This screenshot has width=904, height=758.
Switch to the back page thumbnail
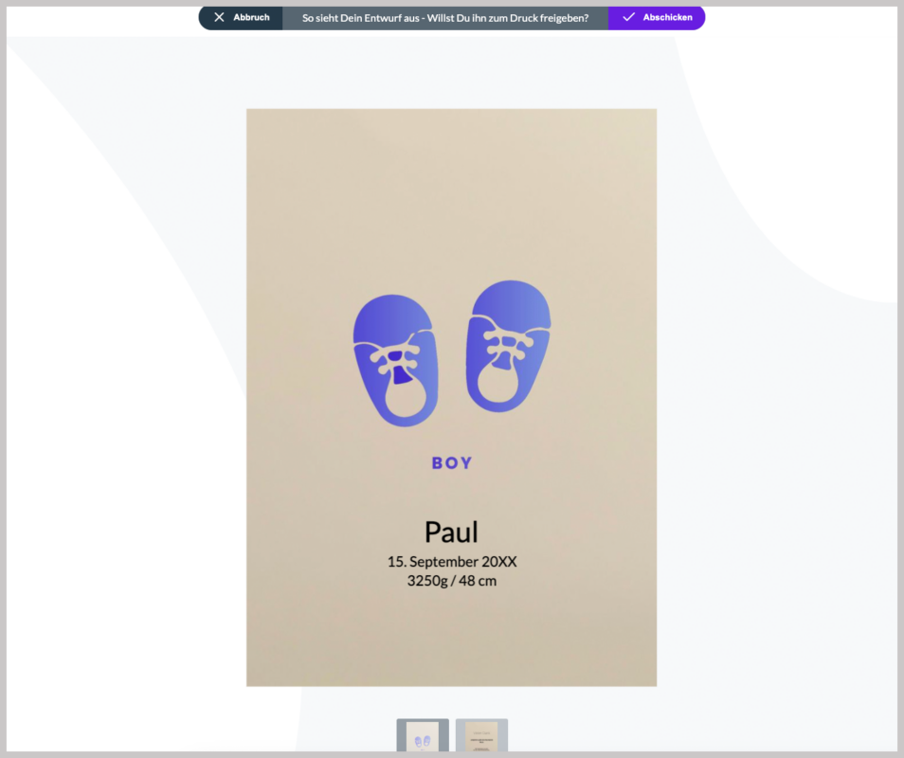(481, 736)
